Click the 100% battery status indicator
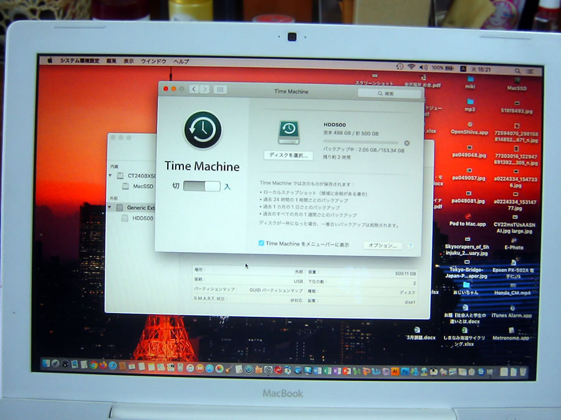 tap(443, 68)
